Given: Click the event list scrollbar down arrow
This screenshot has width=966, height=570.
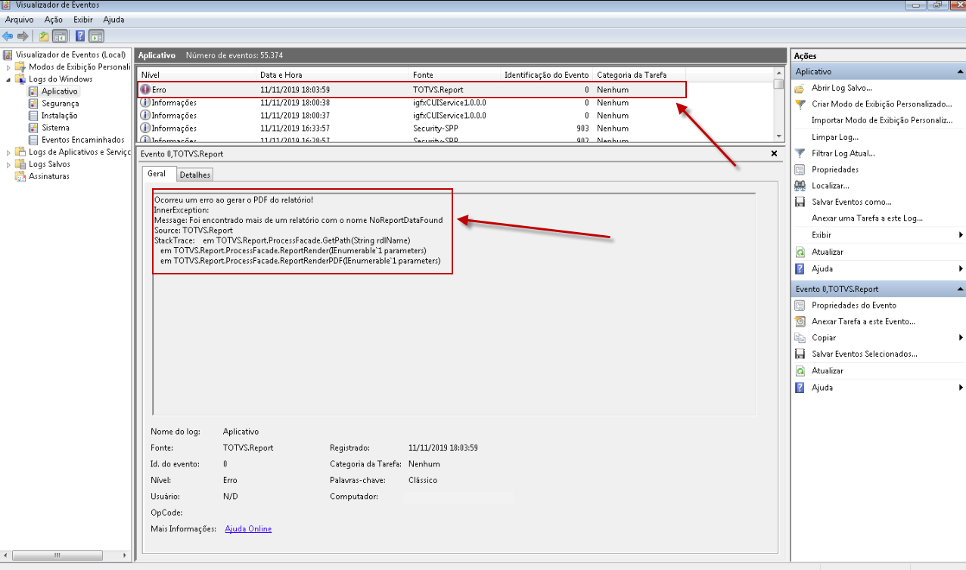Looking at the screenshot, I should coord(779,136).
